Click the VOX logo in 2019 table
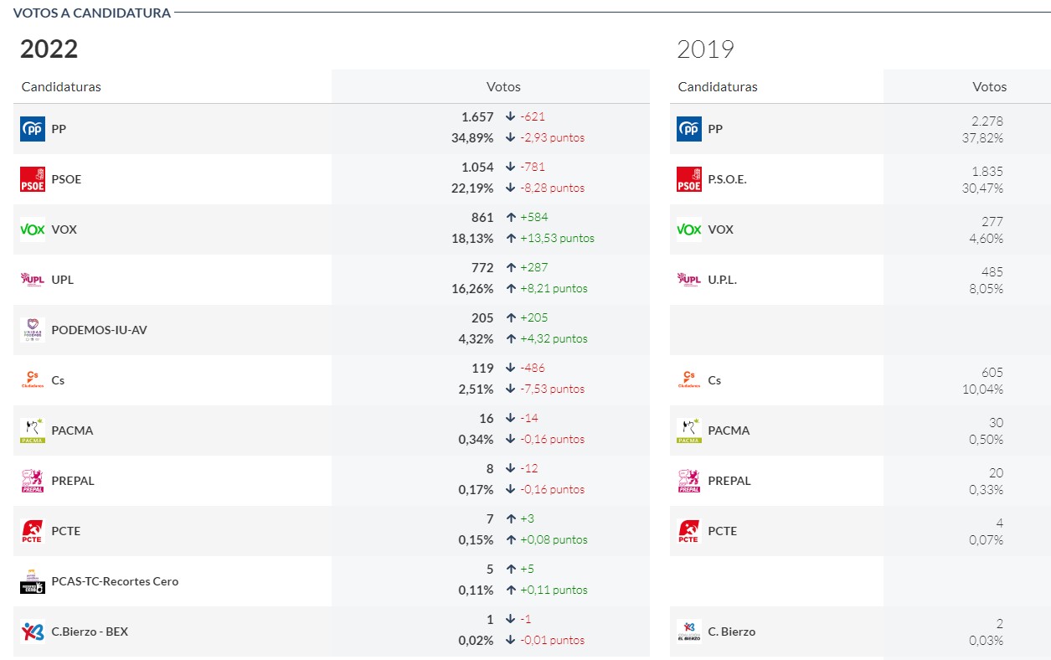Viewport: 1051px width, 660px height. pyautogui.click(x=689, y=229)
